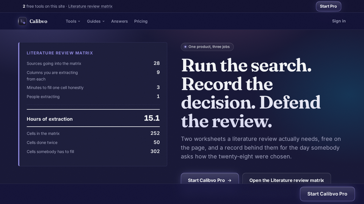Click the floating Start Calibvo Pro button
Viewport: 364px width, 204px height.
pos(327,194)
